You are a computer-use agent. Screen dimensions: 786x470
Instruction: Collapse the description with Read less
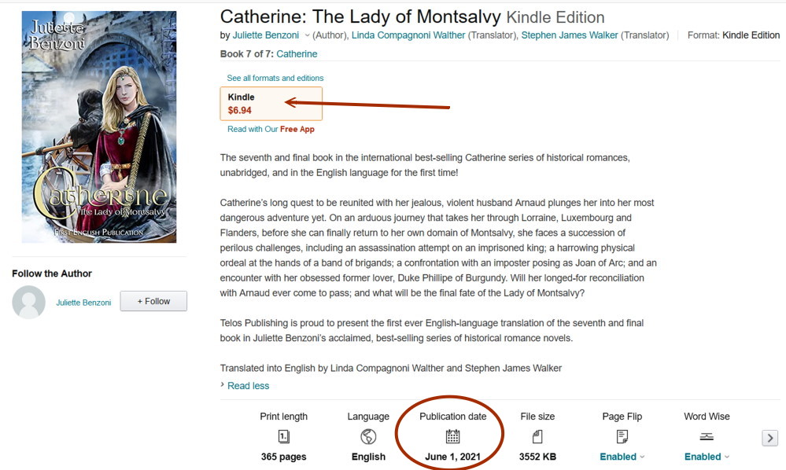click(248, 385)
